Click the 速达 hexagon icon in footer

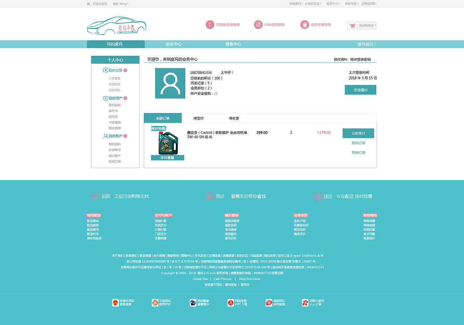click(318, 196)
